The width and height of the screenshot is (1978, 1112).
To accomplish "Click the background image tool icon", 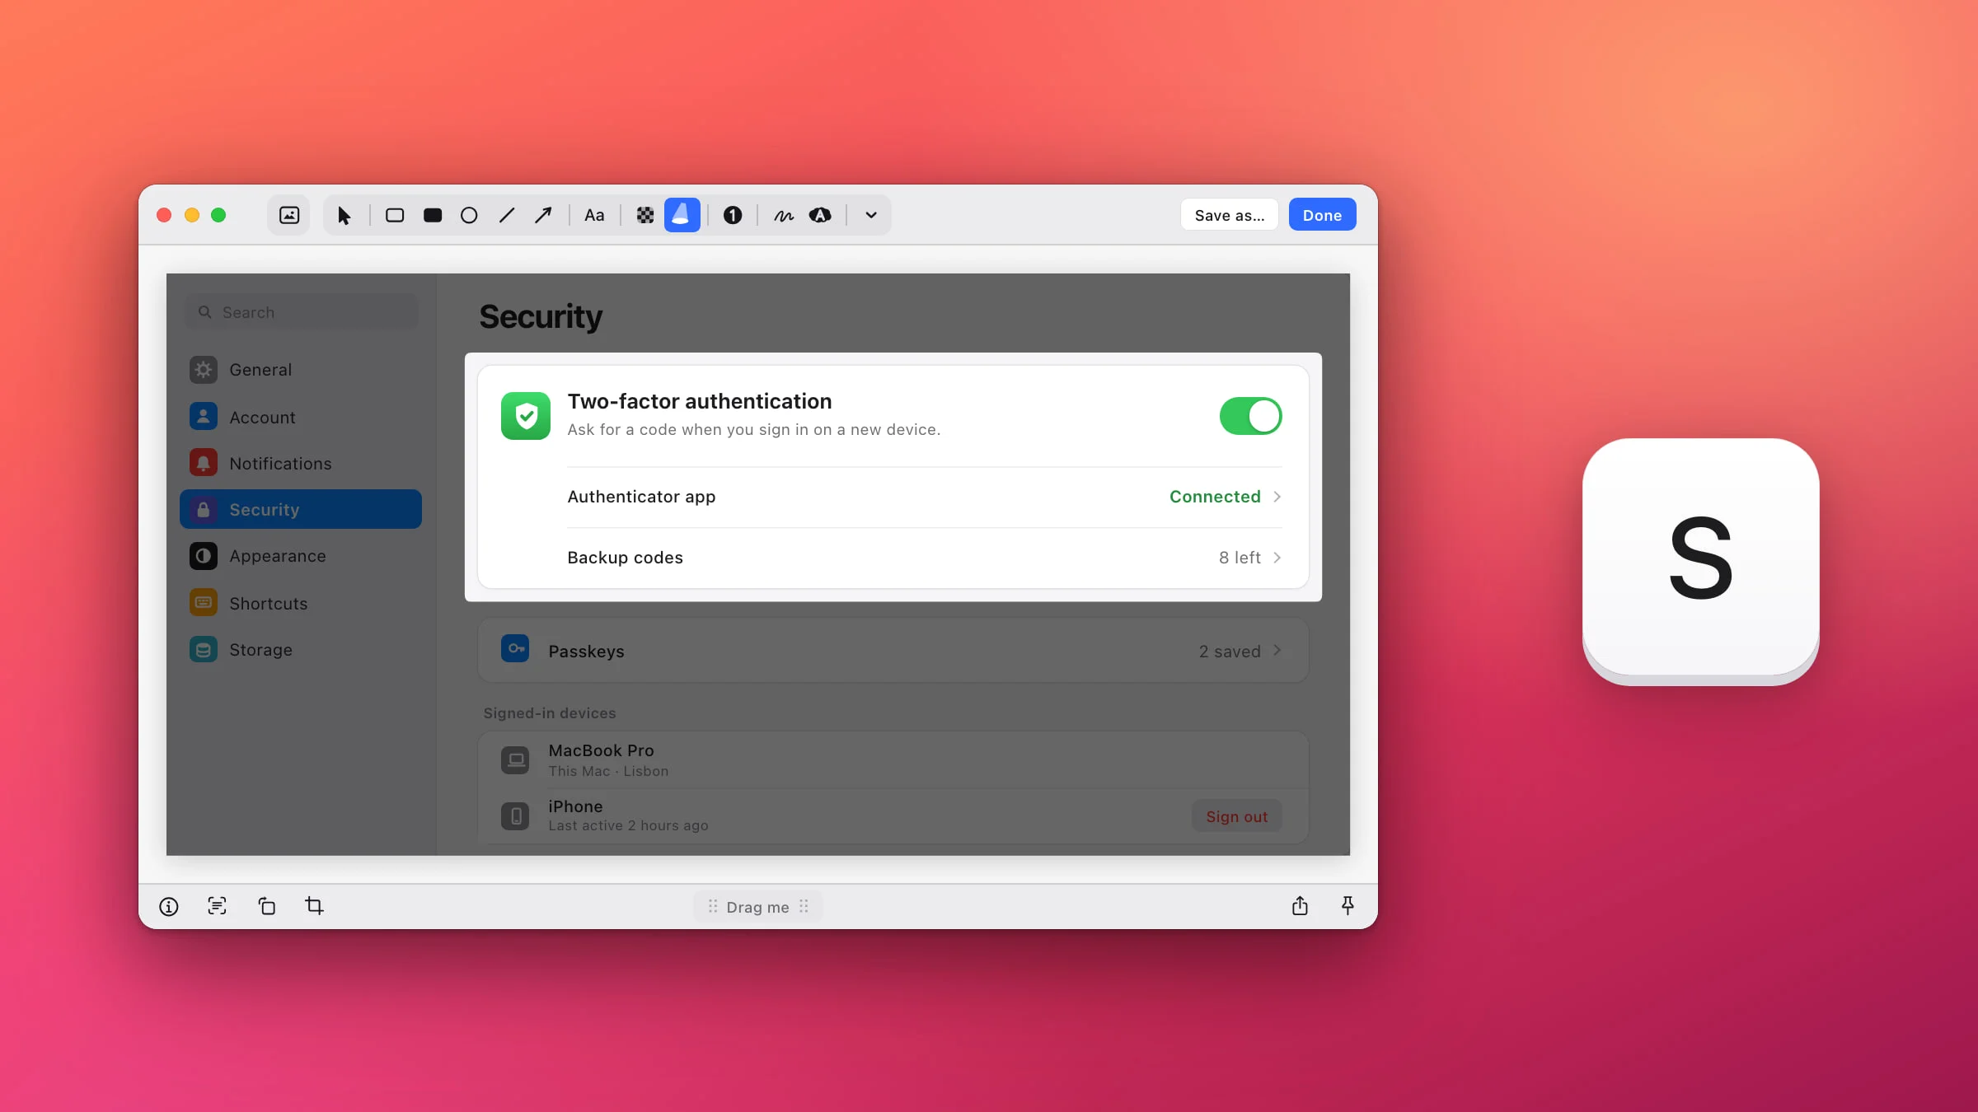I will pos(288,215).
